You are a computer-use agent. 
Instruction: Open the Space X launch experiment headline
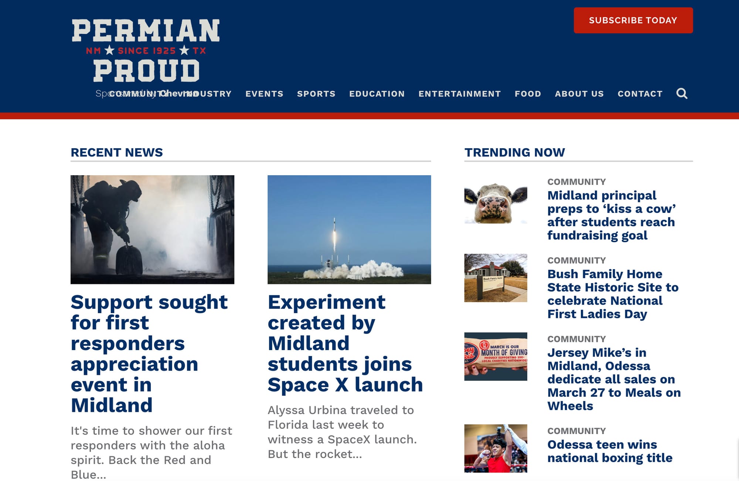coord(345,343)
